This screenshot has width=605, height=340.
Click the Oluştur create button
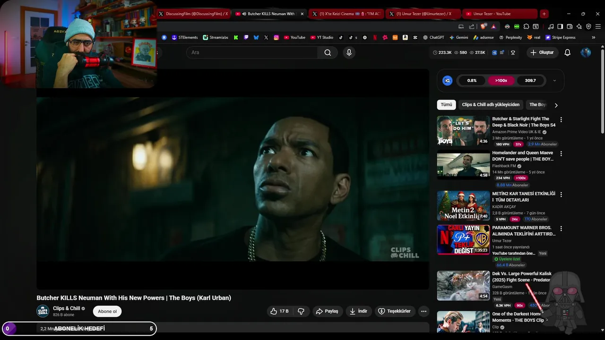click(543, 52)
